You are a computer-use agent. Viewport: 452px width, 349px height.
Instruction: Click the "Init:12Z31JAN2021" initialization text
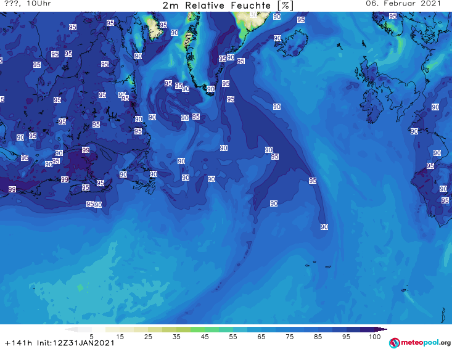click(75, 343)
